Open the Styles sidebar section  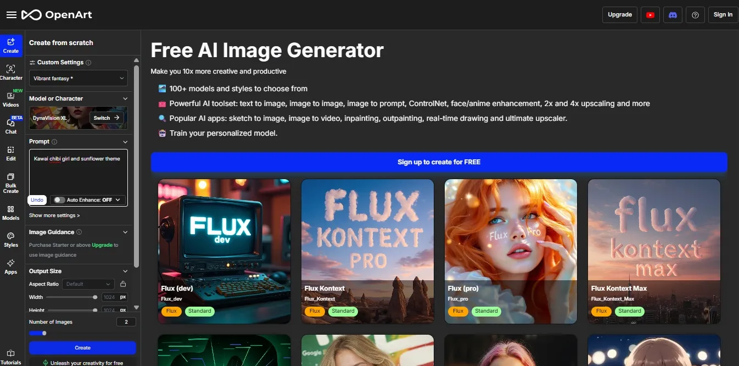[11, 240]
